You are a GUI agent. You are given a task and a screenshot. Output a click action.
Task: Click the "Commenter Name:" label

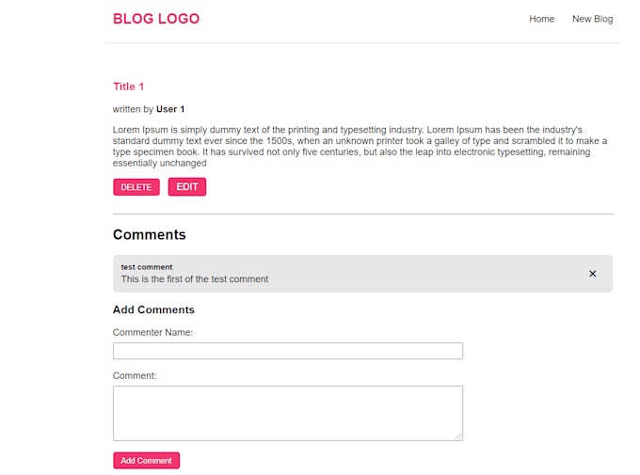pyautogui.click(x=152, y=332)
